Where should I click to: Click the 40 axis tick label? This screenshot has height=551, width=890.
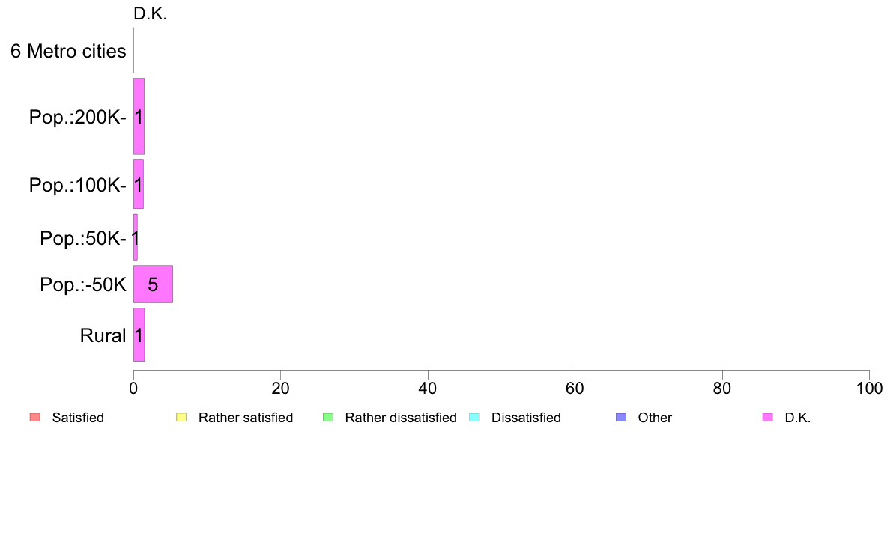tap(428, 388)
